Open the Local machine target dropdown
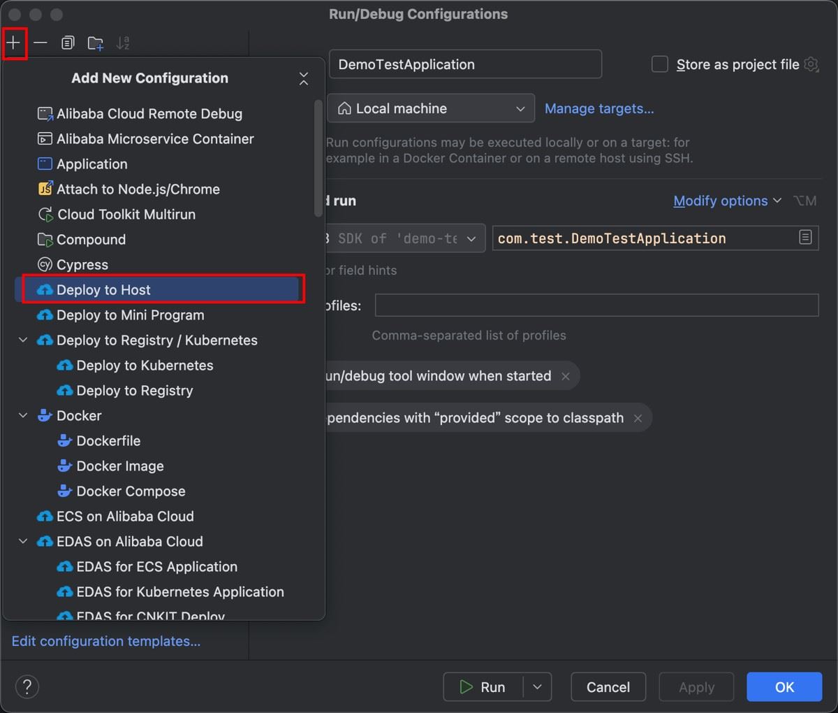The image size is (838, 713). (431, 108)
